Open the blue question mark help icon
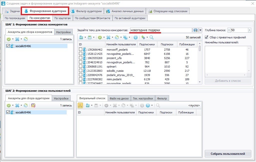 tap(148, 106)
